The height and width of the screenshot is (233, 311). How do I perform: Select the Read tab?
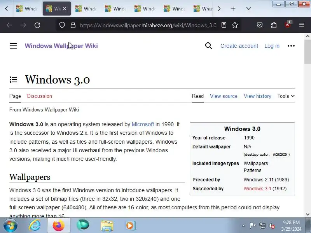[198, 96]
